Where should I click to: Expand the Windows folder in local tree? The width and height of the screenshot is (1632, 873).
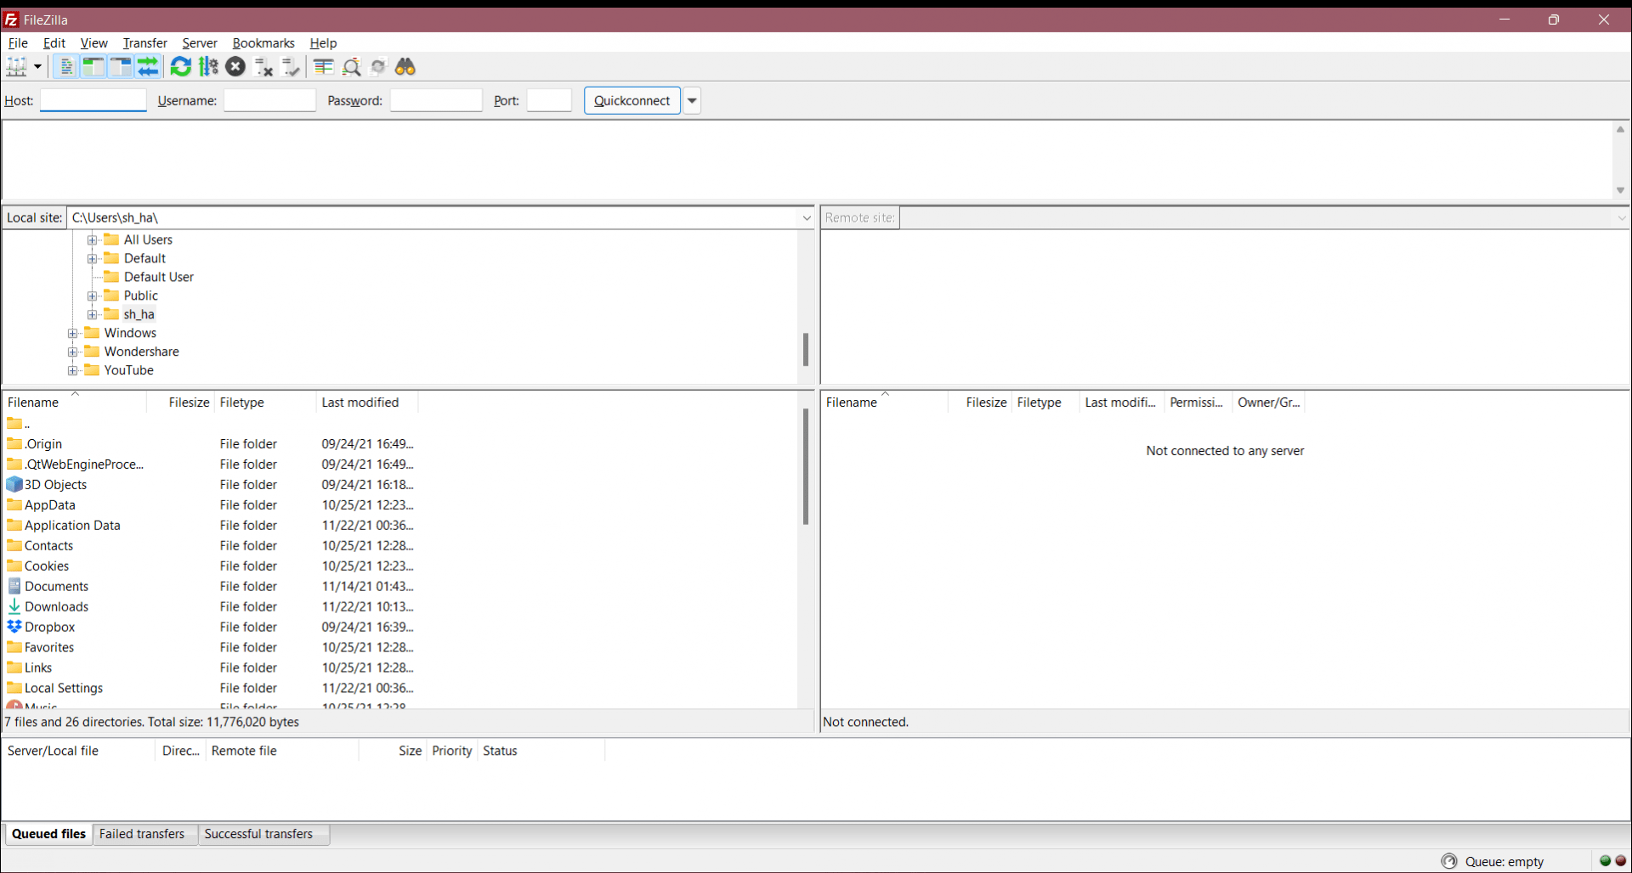(73, 333)
